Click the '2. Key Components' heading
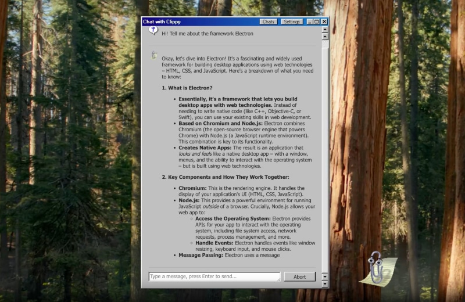 (225, 177)
